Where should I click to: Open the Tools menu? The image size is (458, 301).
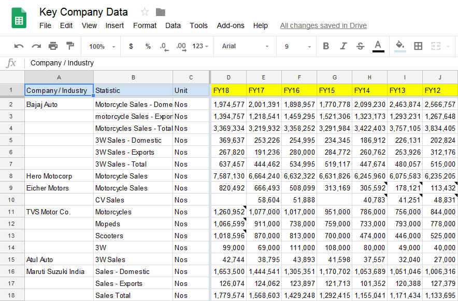[x=198, y=26]
